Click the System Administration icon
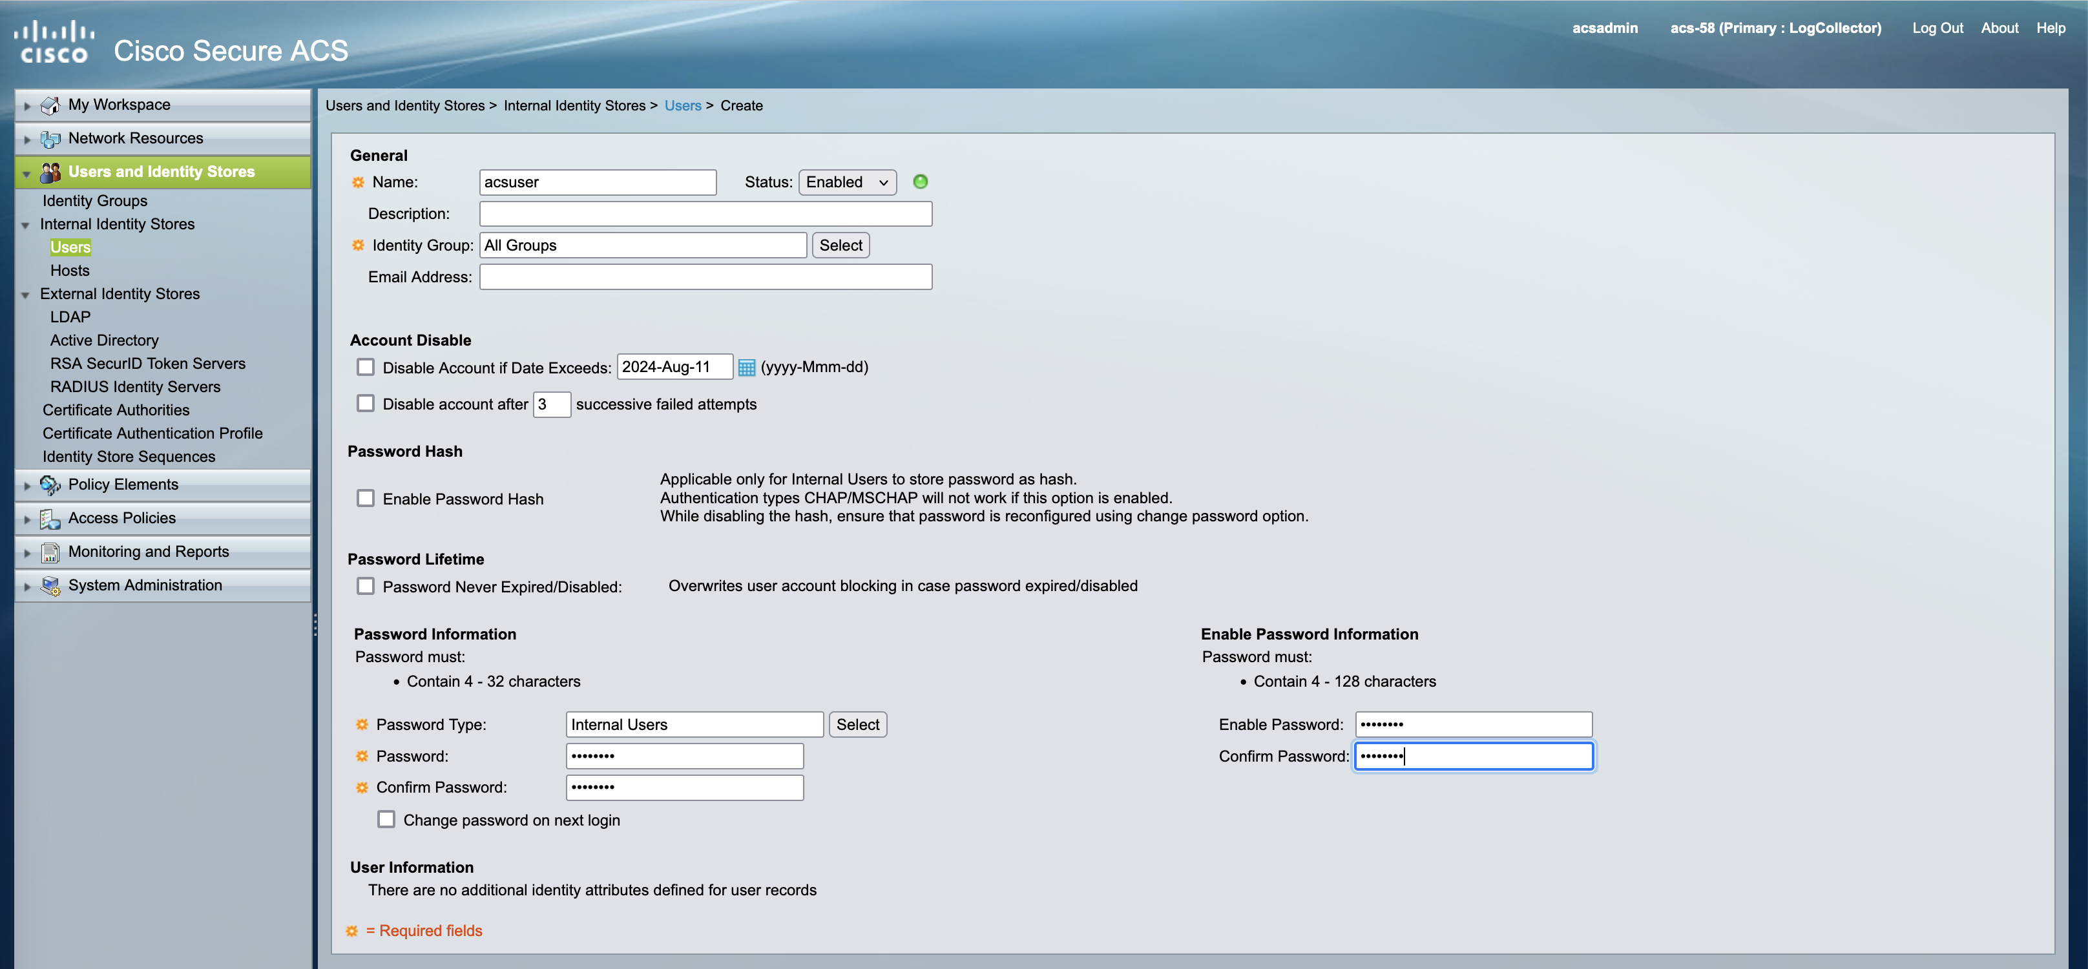Image resolution: width=2088 pixels, height=969 pixels. [50, 586]
